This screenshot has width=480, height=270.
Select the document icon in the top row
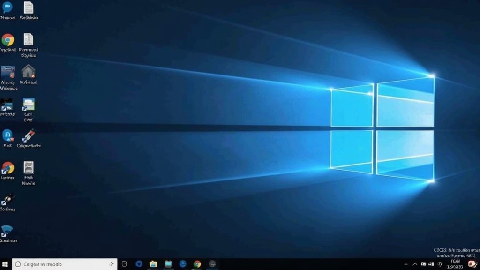[29, 7]
